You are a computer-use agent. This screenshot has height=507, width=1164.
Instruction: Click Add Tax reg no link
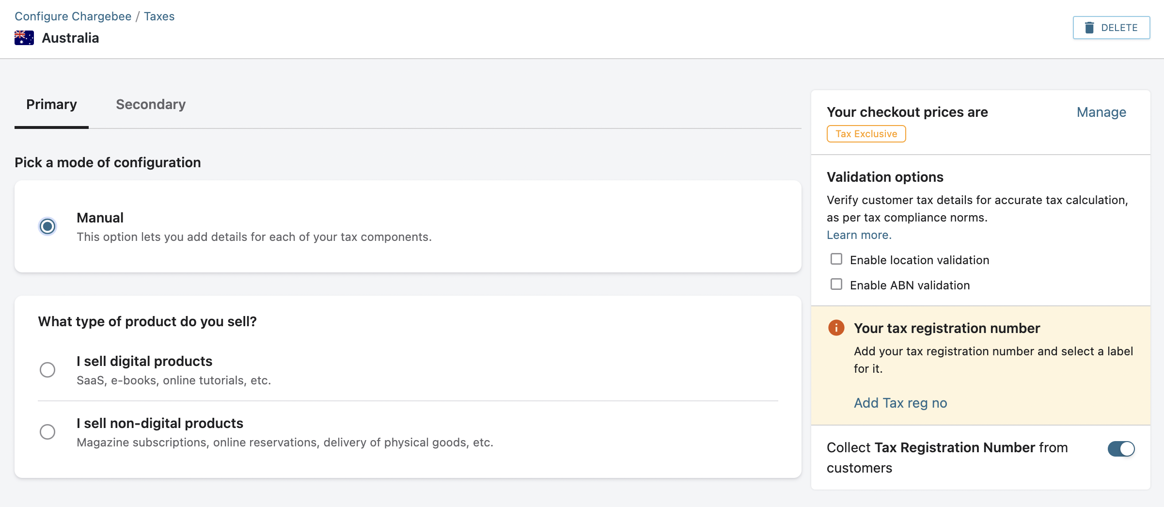point(900,403)
